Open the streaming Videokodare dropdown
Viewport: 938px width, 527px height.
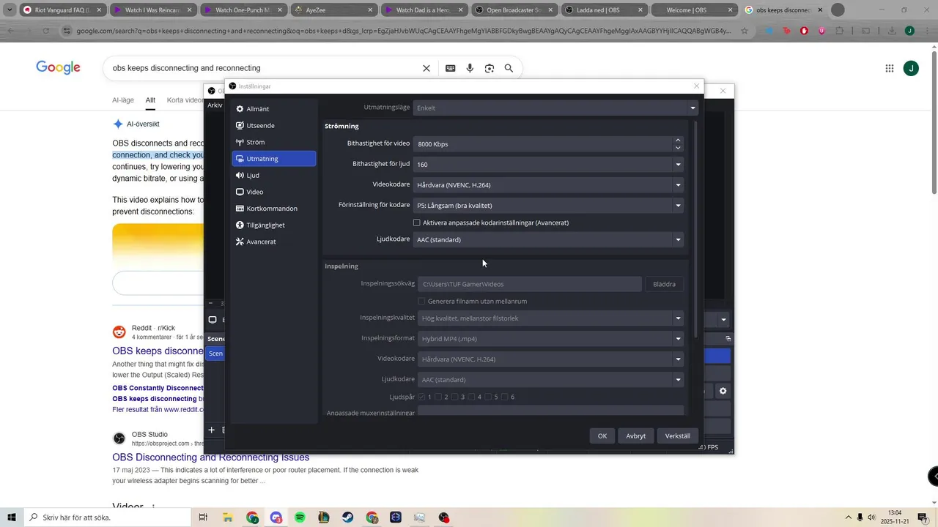coord(548,185)
